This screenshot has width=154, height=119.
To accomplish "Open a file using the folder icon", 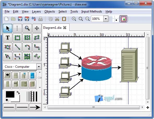I will [x=13, y=19].
